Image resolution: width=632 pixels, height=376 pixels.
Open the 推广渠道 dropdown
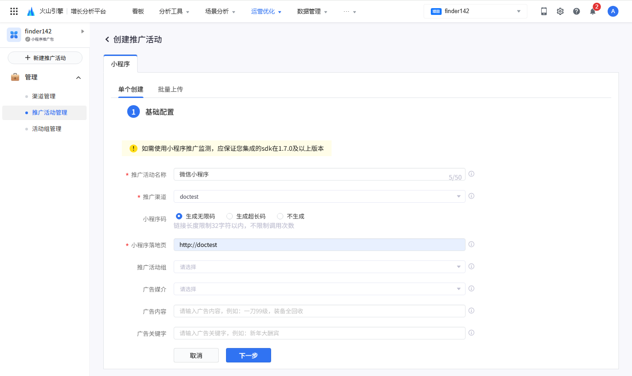[x=319, y=196]
